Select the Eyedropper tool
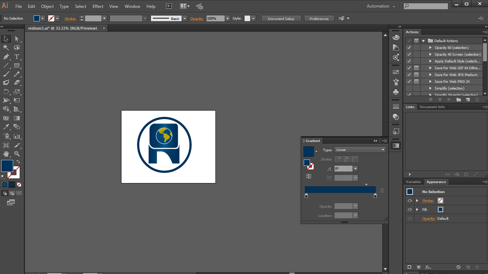This screenshot has height=274, width=488. coord(6,127)
